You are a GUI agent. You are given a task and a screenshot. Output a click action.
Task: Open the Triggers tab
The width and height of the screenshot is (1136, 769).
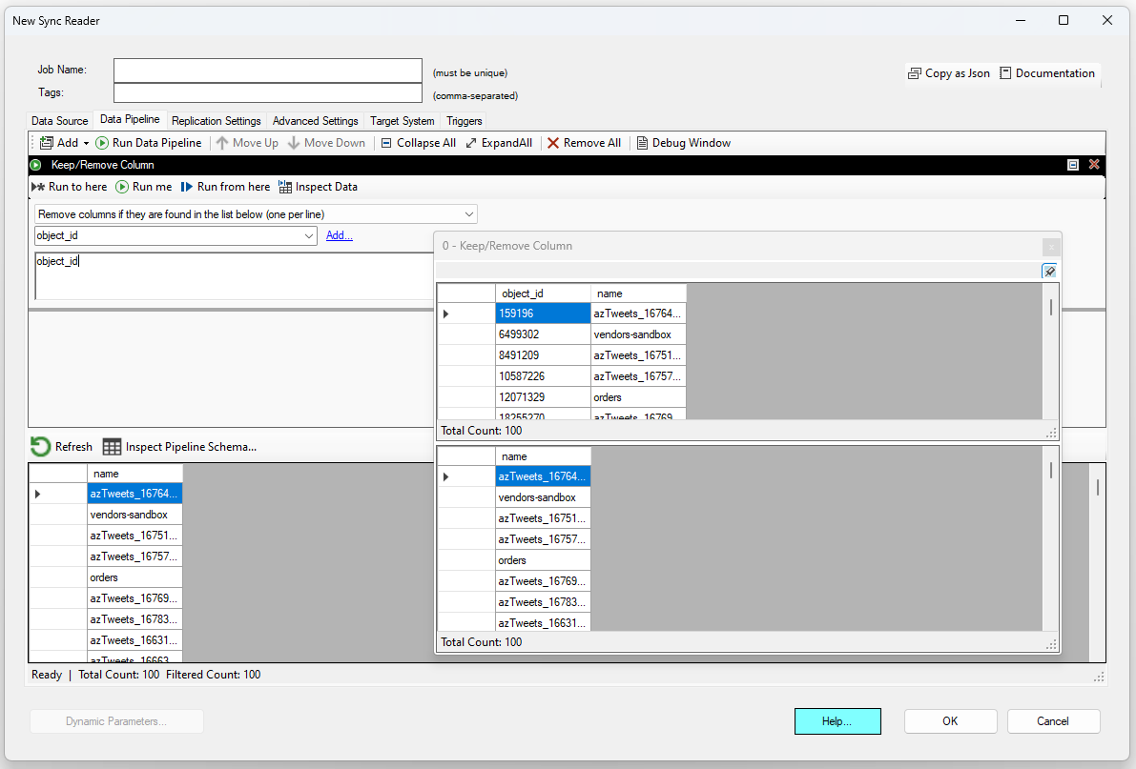[x=464, y=121]
